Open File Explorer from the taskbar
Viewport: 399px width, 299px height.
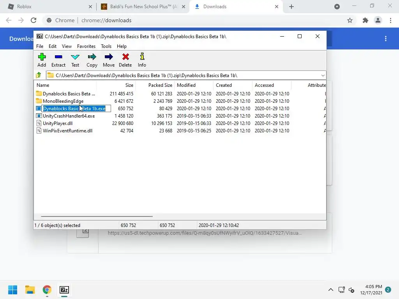[x=30, y=290]
